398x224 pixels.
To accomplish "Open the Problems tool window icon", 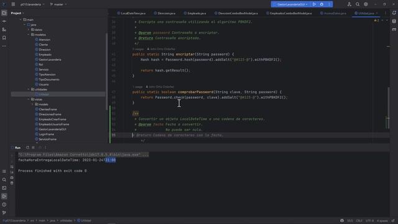I will pyautogui.click(x=4, y=205).
